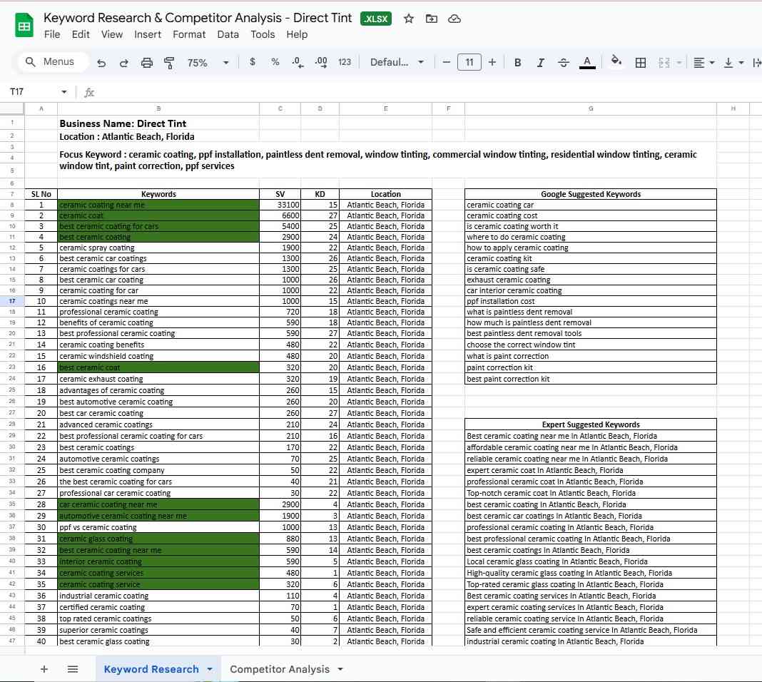The image size is (762, 682).
Task: Toggle strikethrough formatting
Action: pos(563,63)
